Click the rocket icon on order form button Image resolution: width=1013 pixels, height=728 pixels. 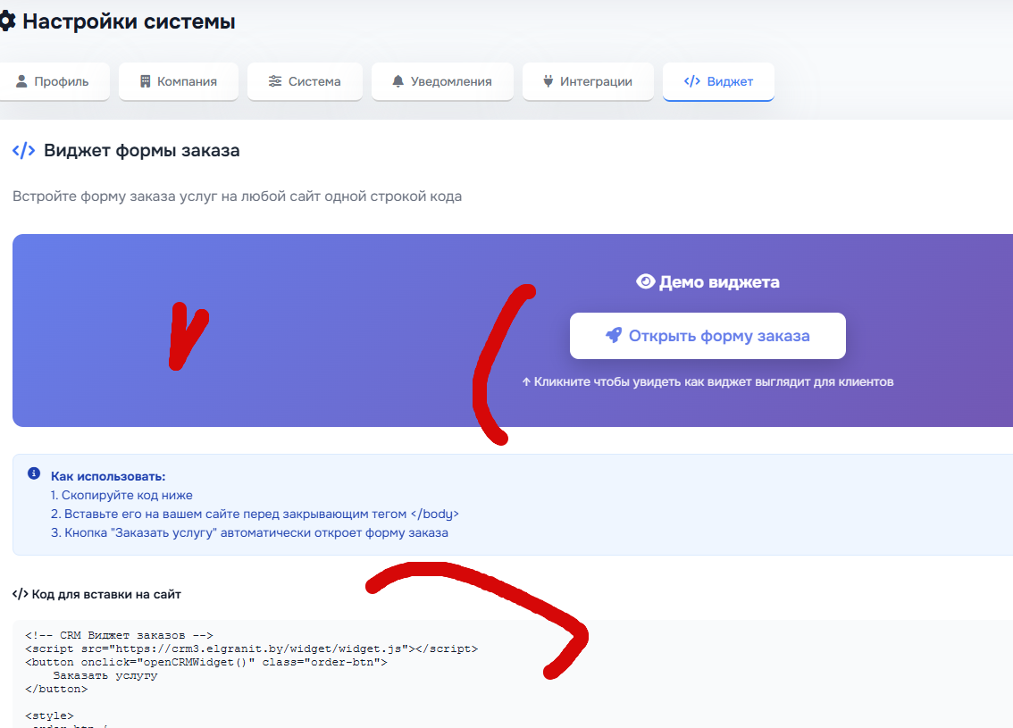614,336
